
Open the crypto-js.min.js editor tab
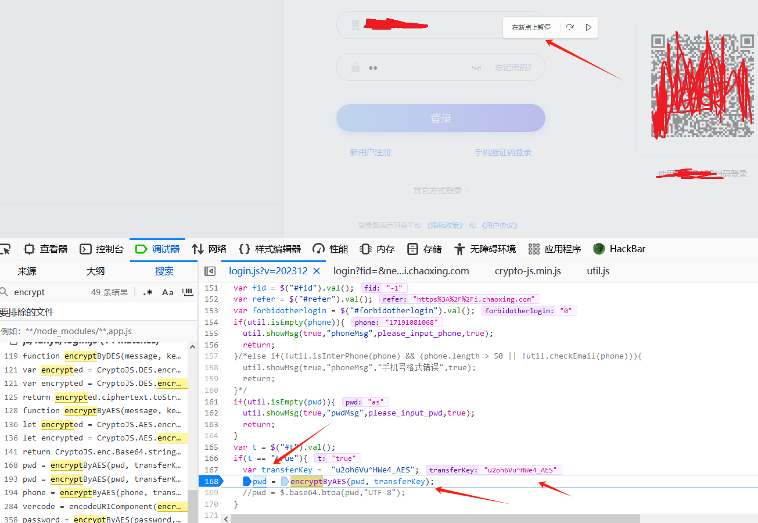click(527, 271)
